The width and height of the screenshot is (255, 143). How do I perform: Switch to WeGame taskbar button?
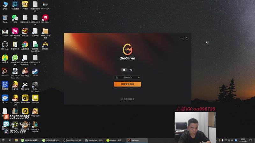click(x=137, y=140)
